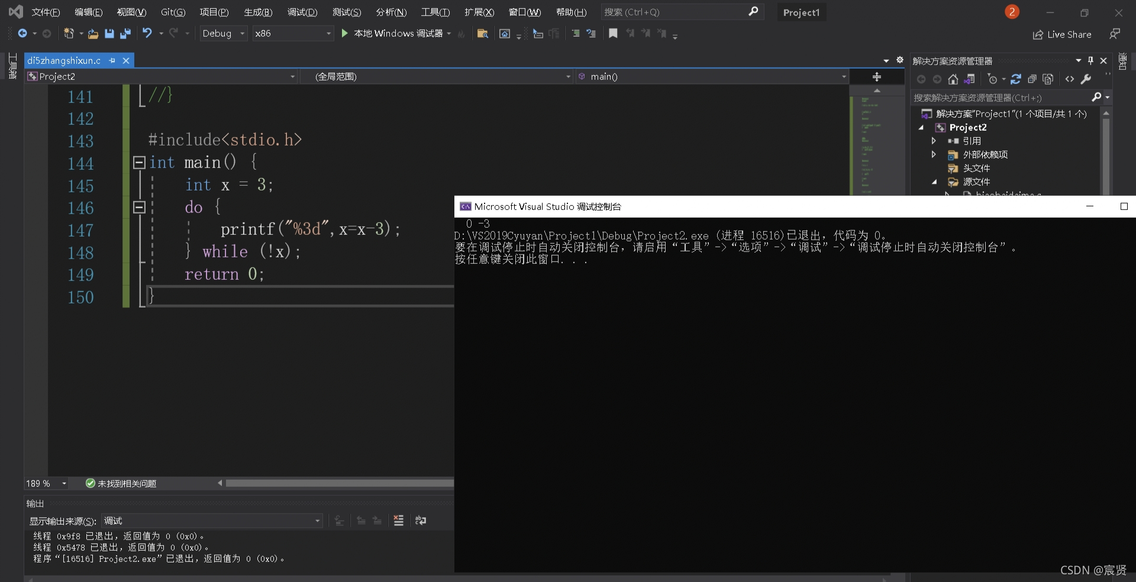1136x582 pixels.
Task: Open the main() member dropdown
Action: click(712, 76)
